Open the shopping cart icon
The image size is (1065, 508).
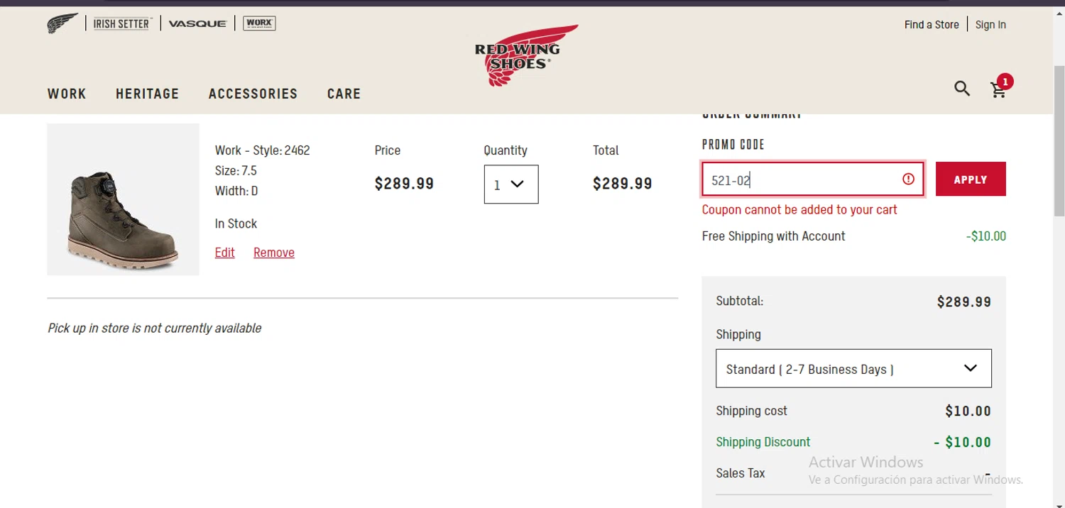coord(999,90)
